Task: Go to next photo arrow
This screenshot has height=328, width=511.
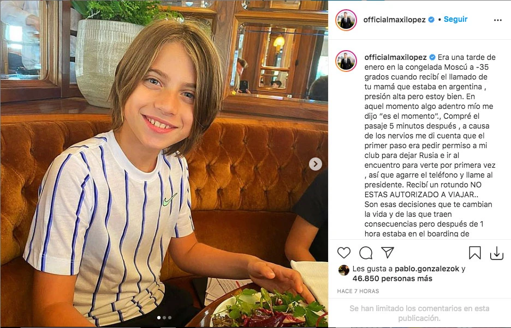Action: [315, 164]
